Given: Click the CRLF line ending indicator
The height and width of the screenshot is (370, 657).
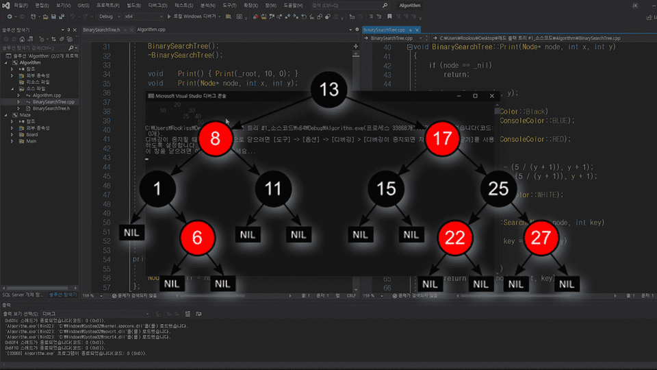Looking at the screenshot, I should click(351, 296).
